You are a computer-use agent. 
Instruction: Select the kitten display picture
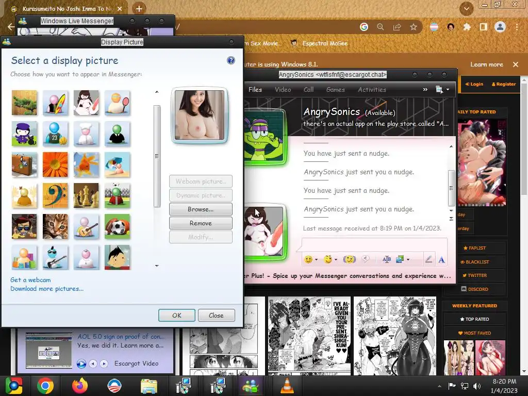click(55, 227)
